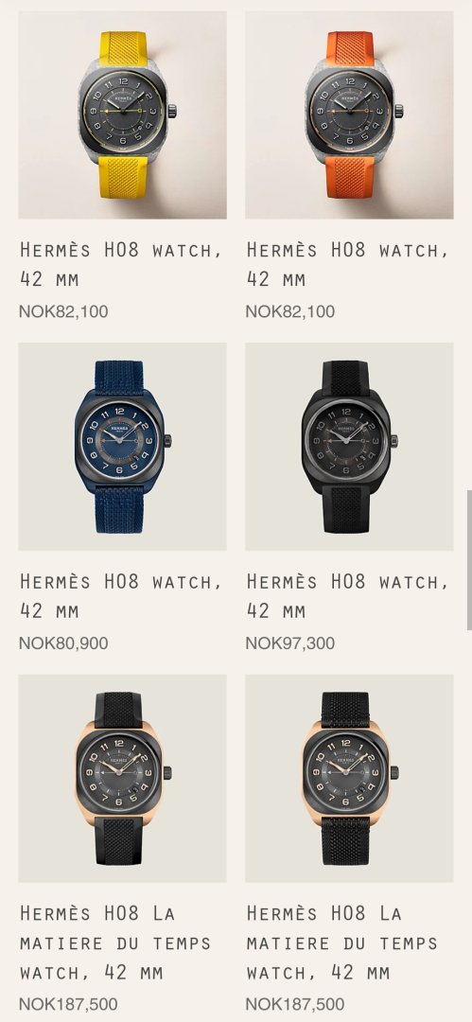This screenshot has width=472, height=1022.
Task: Open the rose gold watch with rubber strap image
Action: point(123,778)
